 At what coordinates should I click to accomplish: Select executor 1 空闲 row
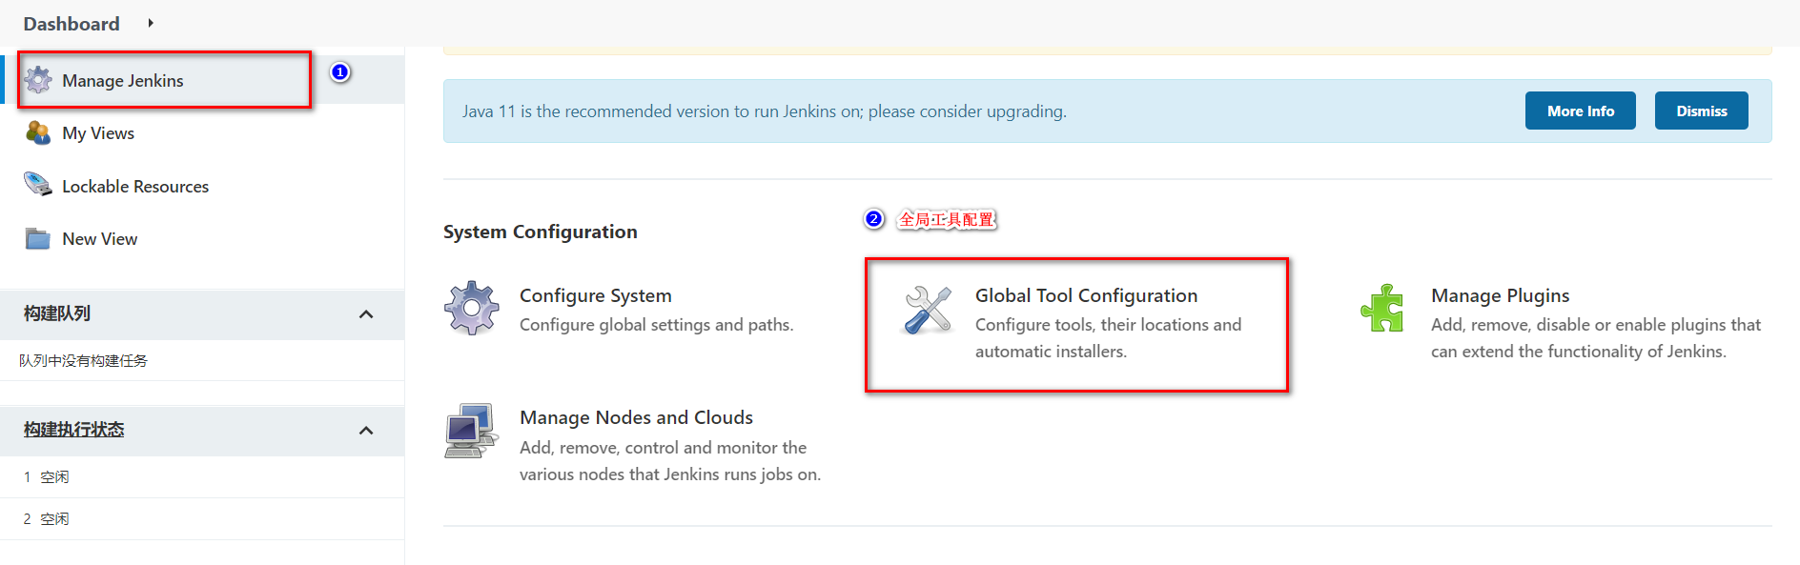tap(202, 477)
